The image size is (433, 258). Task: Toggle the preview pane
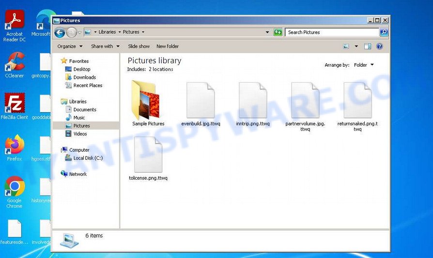tap(368, 46)
